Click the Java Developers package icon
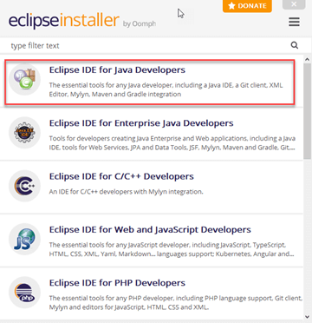 coord(24,79)
